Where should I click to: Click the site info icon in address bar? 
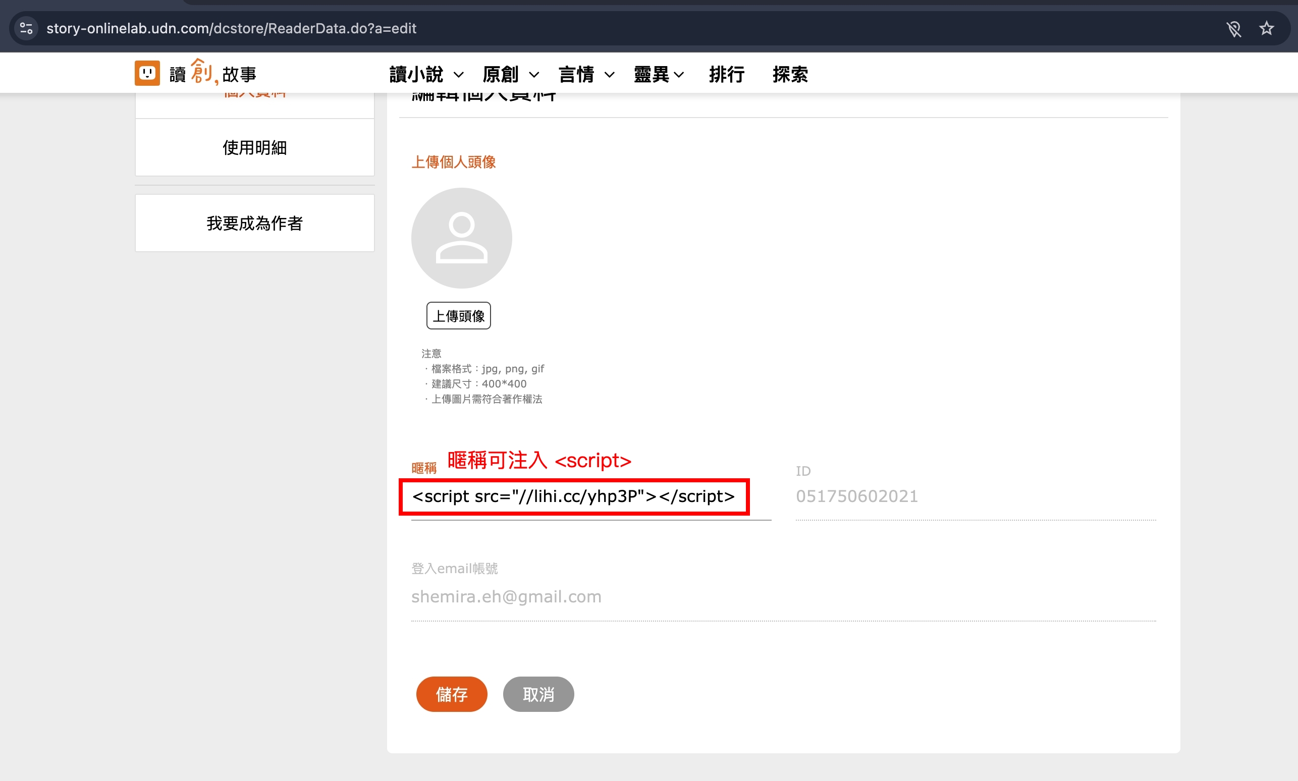pos(26,28)
